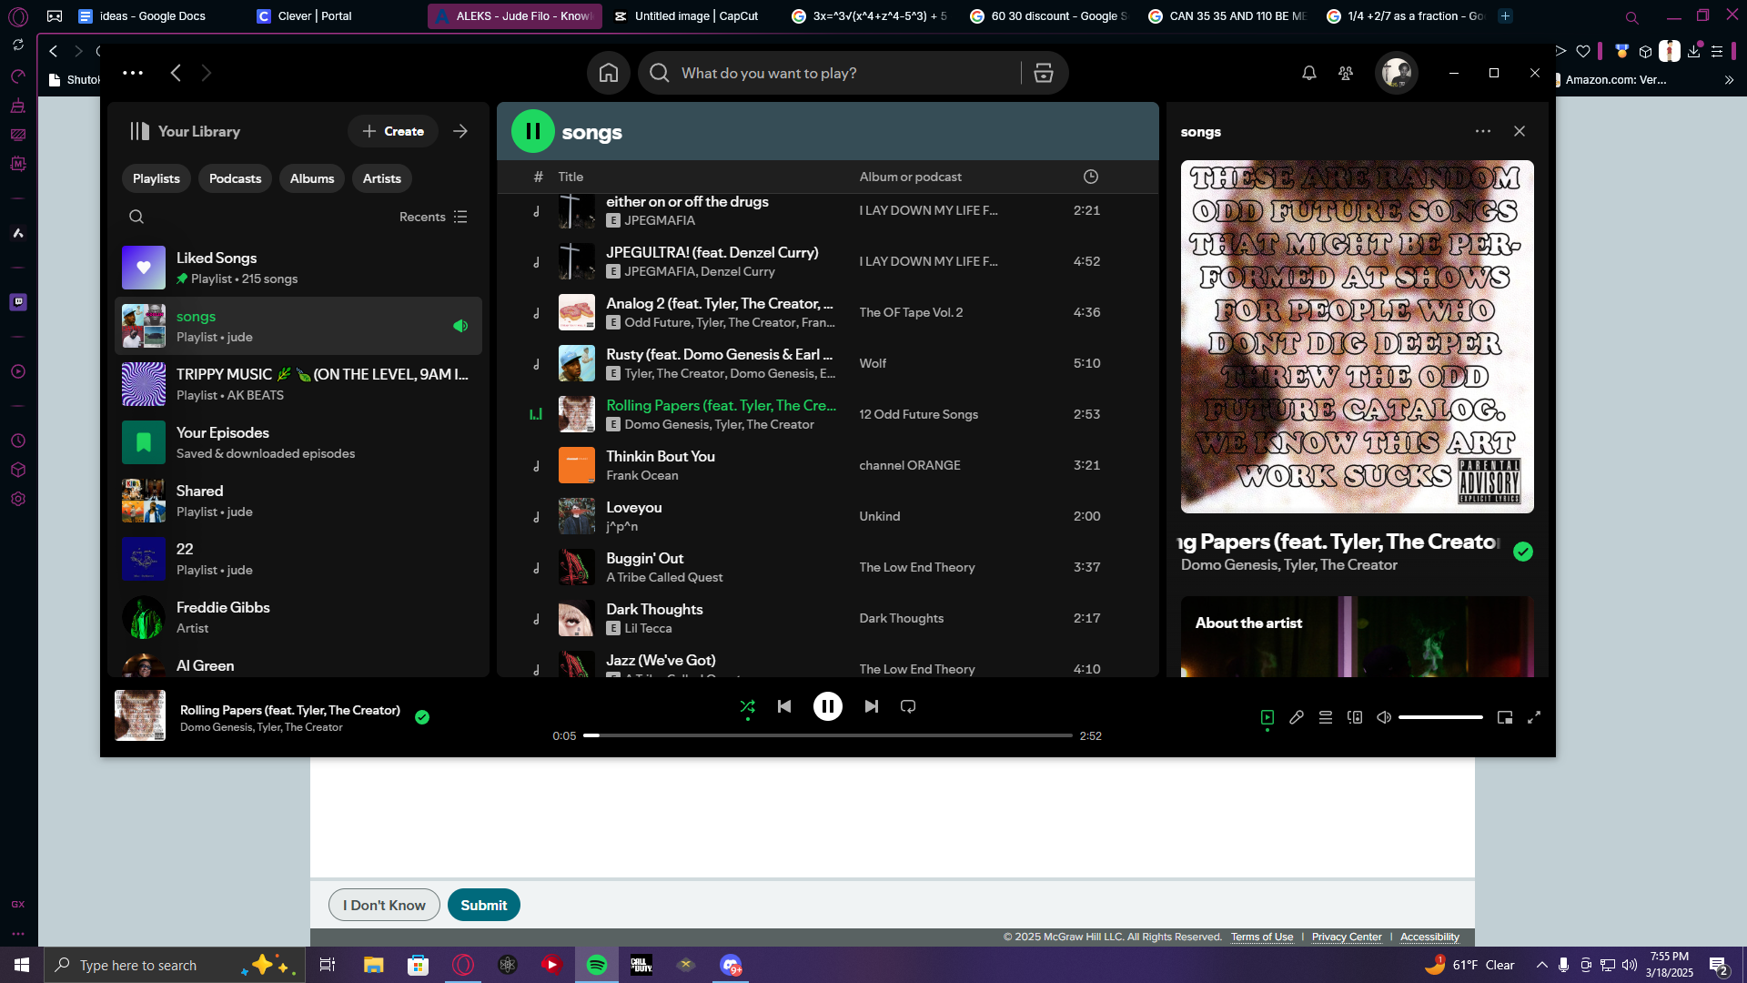This screenshot has width=1747, height=983.
Task: Open What's New notifications bell
Action: pos(1309,73)
